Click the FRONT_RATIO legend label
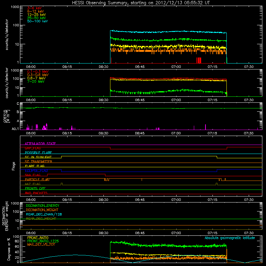 (x=38, y=238)
